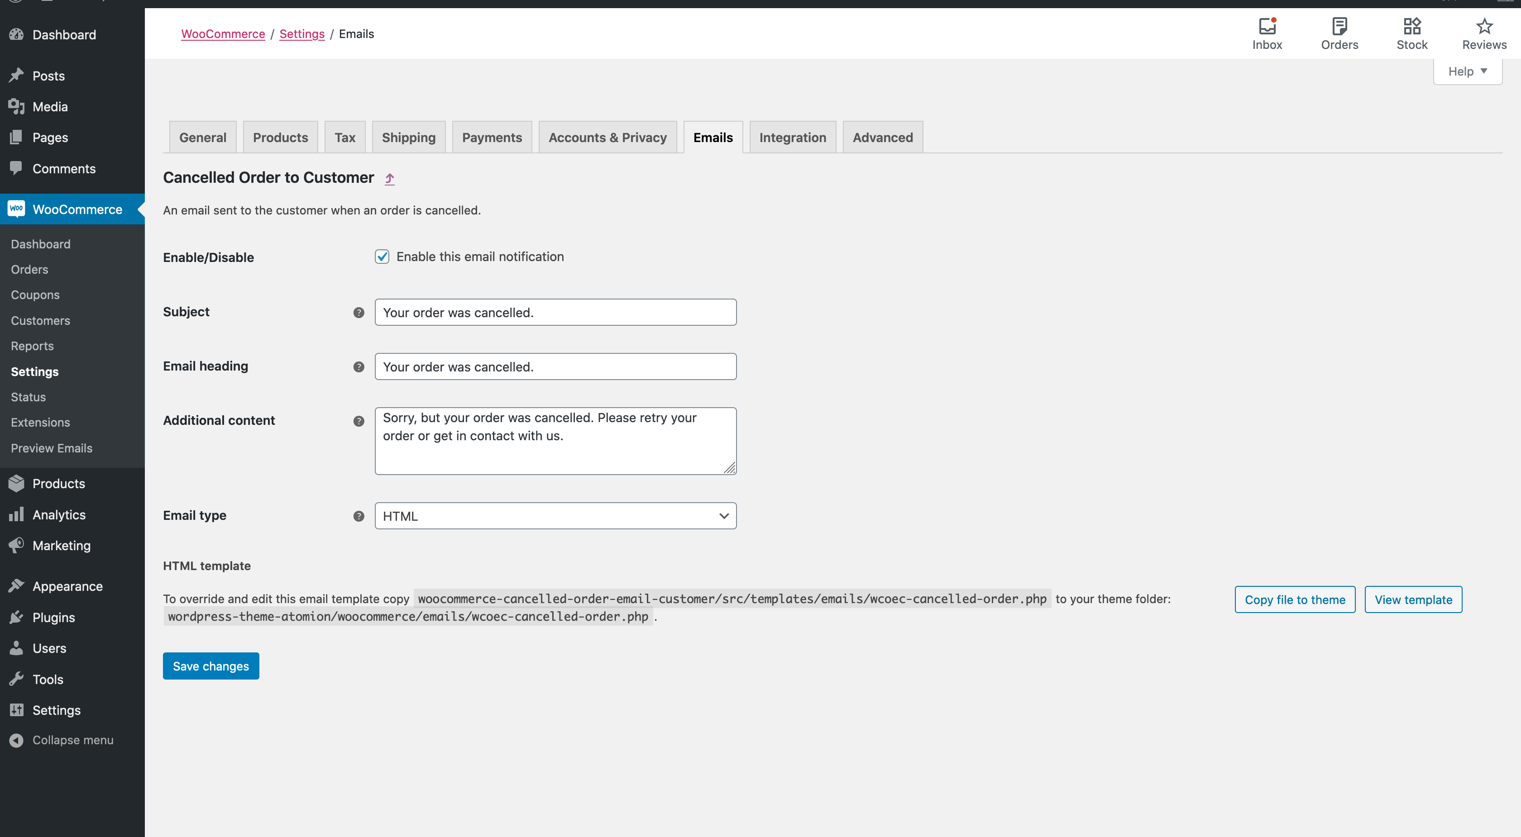
Task: Click the Users person icon
Action: [x=17, y=647]
